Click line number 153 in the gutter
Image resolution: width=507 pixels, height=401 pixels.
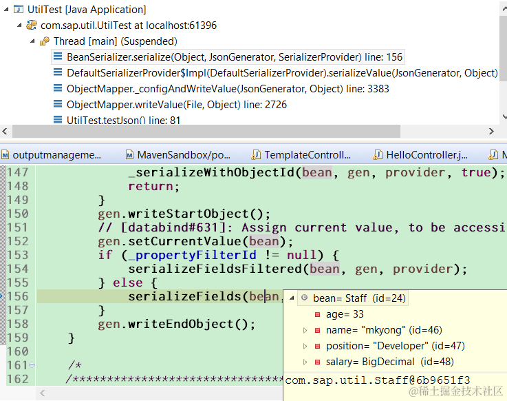[x=18, y=255]
